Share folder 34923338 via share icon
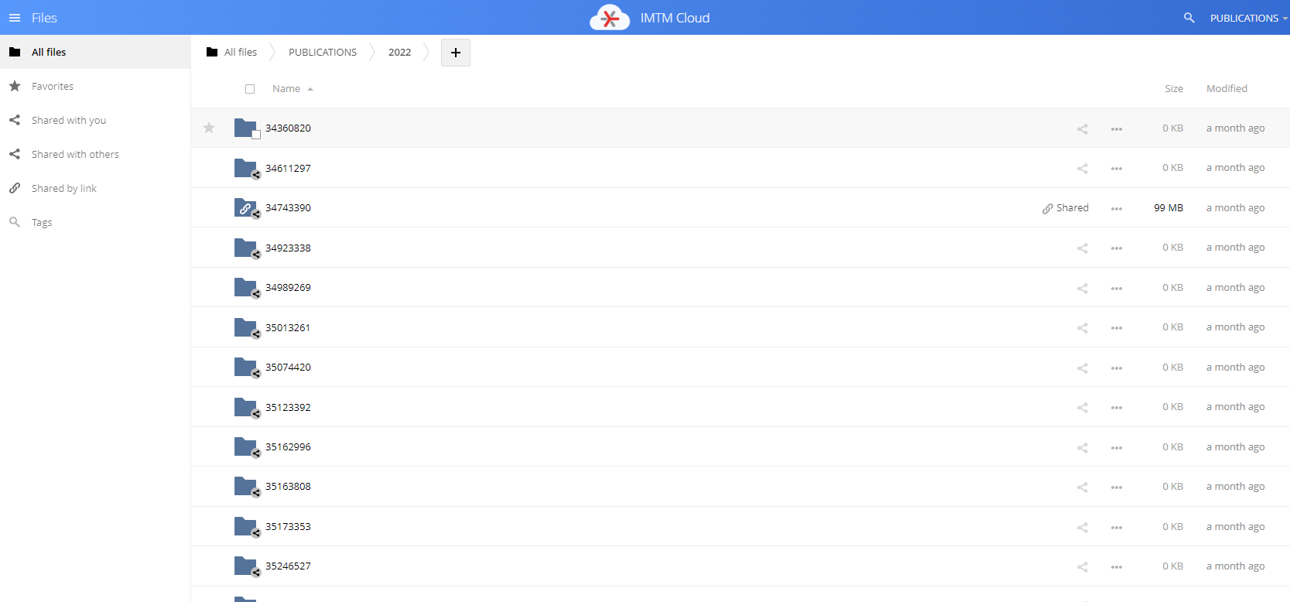 click(x=1083, y=248)
